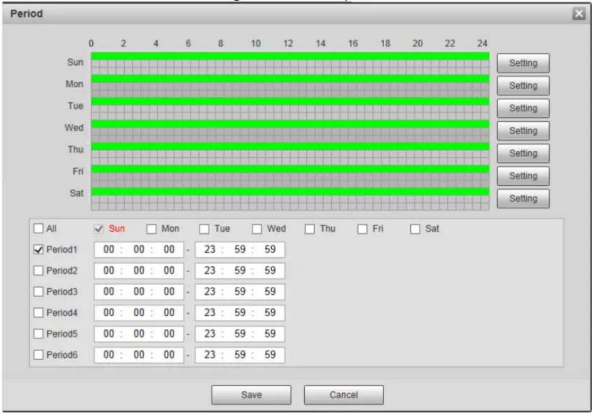
Task: Select the green Thu schedule bar
Action: pyautogui.click(x=290, y=146)
